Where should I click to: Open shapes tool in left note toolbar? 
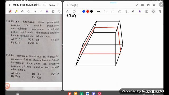59,11
